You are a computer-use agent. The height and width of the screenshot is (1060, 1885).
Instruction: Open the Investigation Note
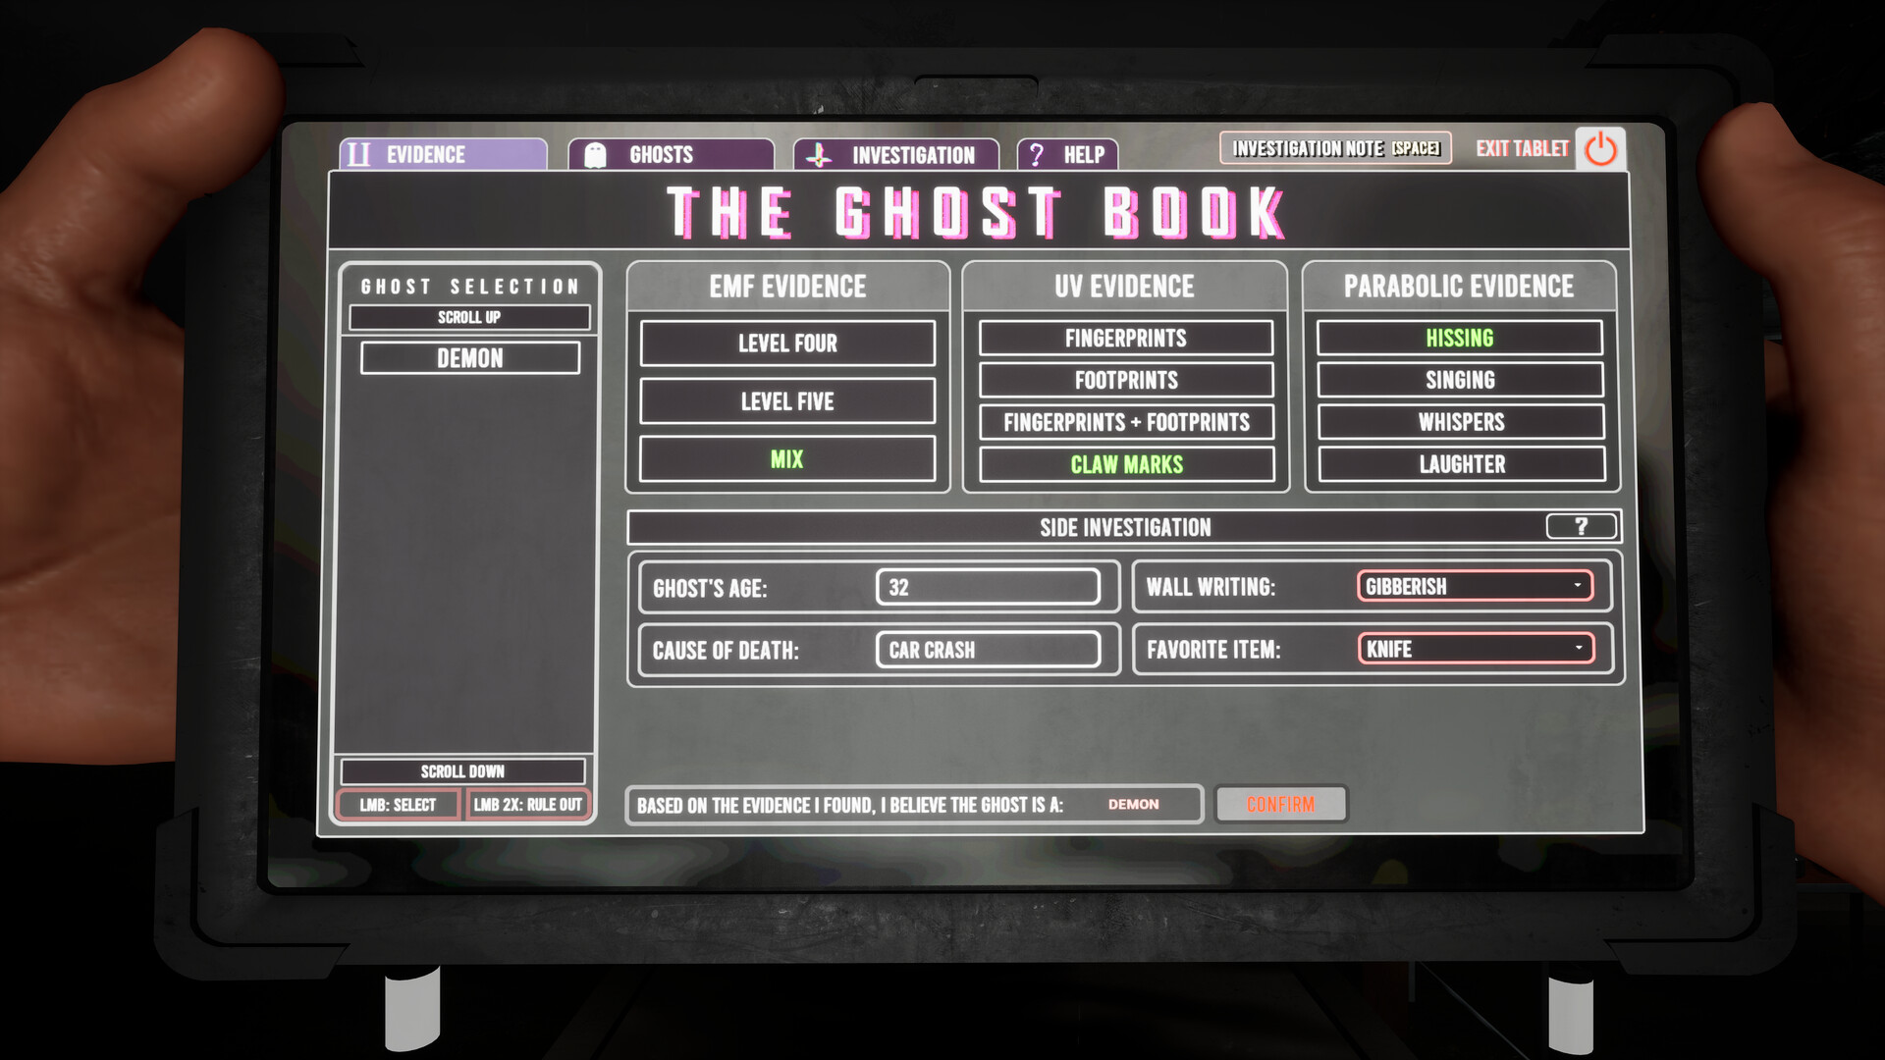[x=1333, y=148]
